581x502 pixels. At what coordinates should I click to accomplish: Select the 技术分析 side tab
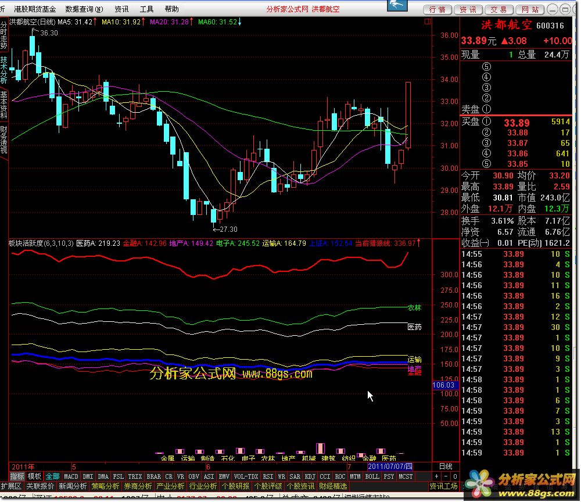point(3,70)
